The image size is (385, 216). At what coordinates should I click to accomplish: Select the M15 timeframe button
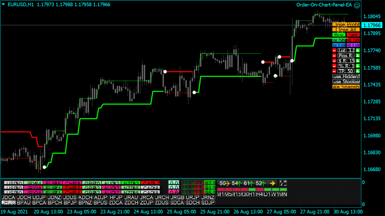[236, 194]
